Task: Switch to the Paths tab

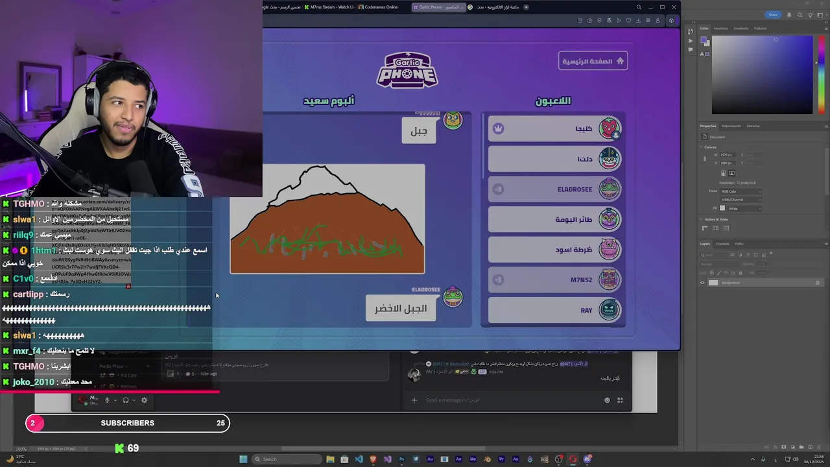Action: click(739, 244)
